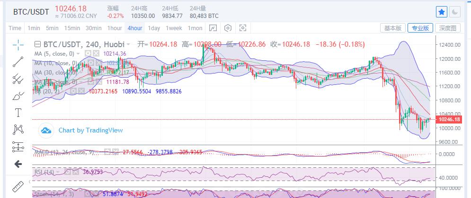Open the indicators chart icon in toolbar
The height and width of the screenshot is (198, 471).
pos(213,28)
